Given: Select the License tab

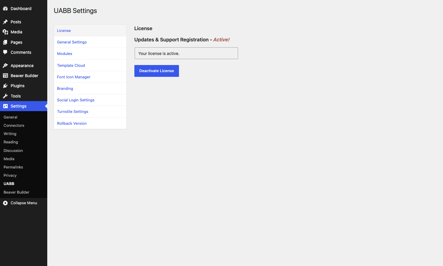Looking at the screenshot, I should tap(90, 31).
